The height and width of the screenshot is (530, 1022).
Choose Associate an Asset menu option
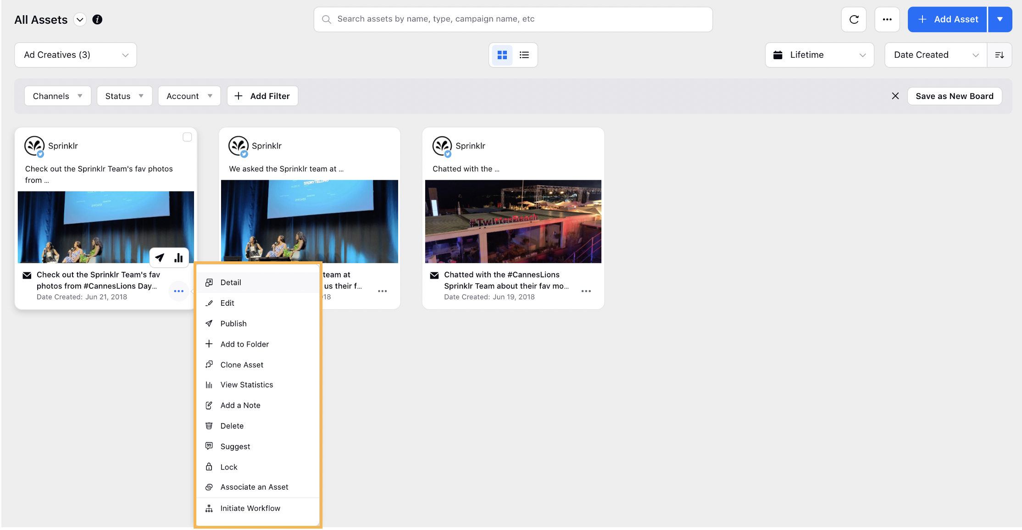258,487
